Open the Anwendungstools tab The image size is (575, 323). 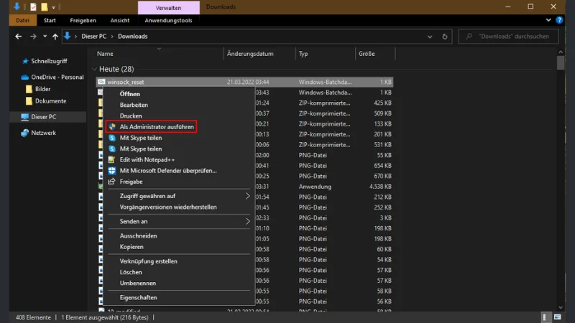(x=168, y=21)
